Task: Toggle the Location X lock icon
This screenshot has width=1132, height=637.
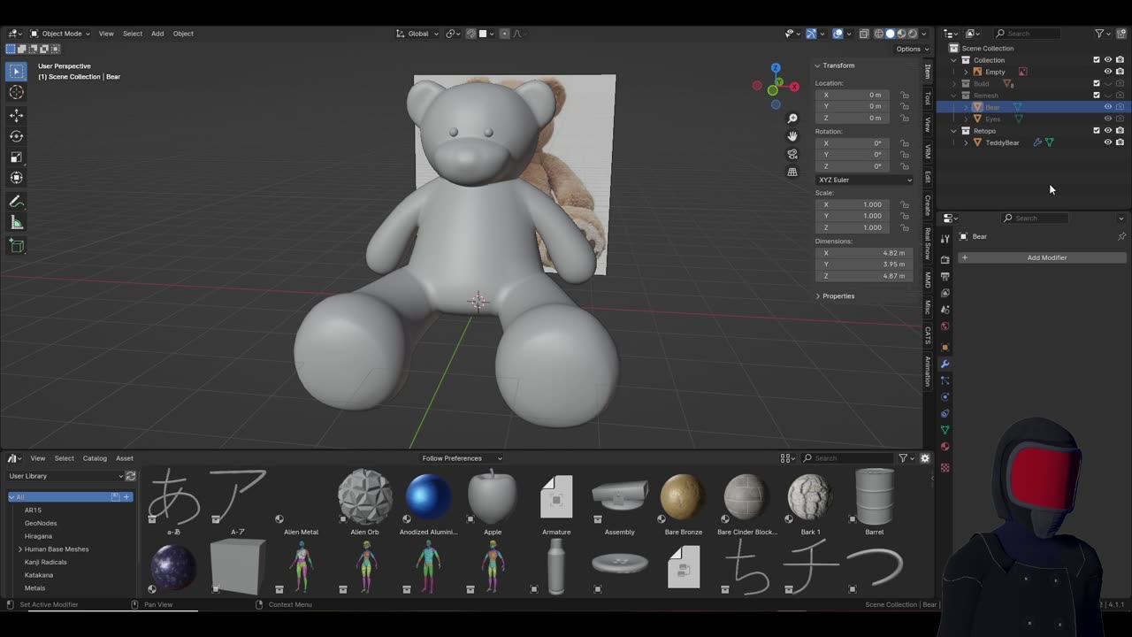Action: (x=905, y=95)
